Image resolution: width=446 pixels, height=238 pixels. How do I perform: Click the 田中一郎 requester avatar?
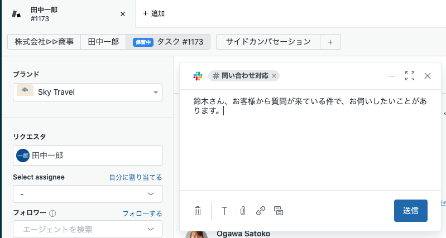(x=23, y=156)
